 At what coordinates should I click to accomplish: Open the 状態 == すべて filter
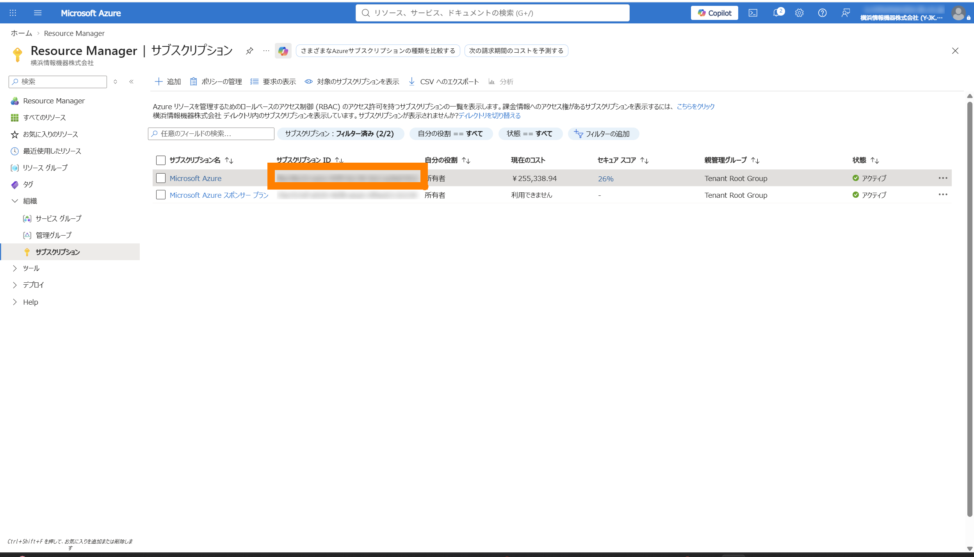[x=530, y=134]
